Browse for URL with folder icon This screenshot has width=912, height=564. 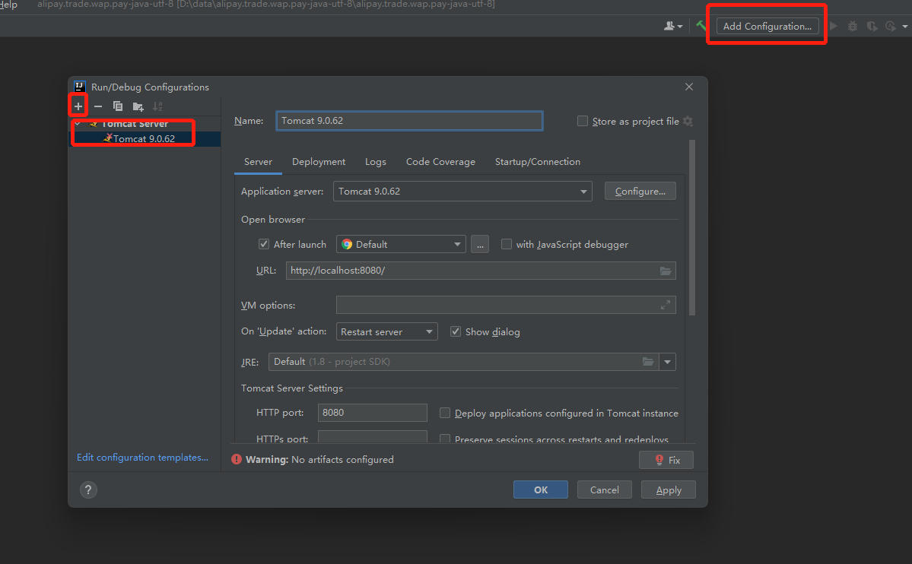point(666,271)
